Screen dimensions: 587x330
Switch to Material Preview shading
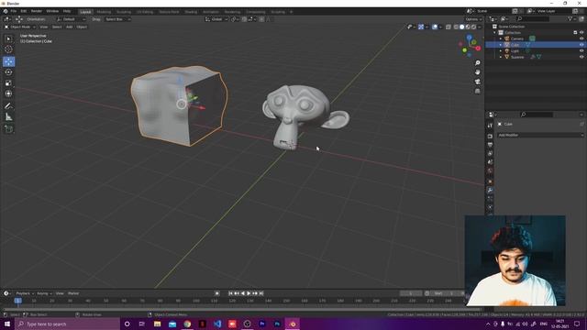click(468, 27)
